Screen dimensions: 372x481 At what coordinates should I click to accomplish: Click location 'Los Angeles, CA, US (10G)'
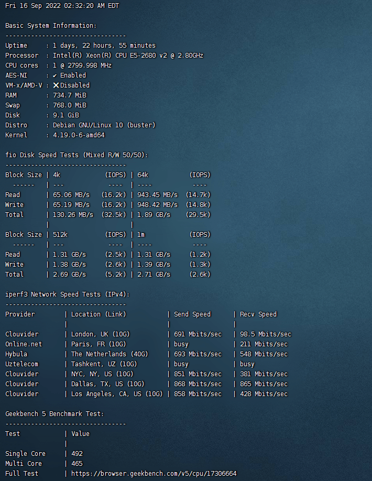coord(117,394)
